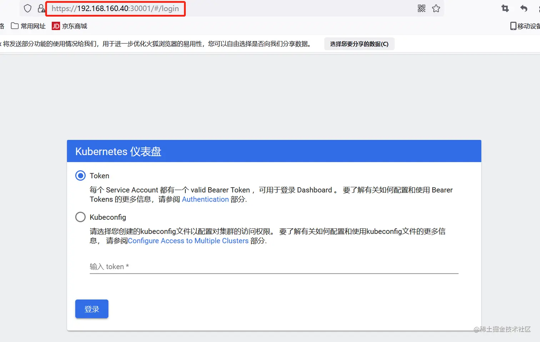Select the Token radio button
Viewport: 540px width, 342px height.
(x=80, y=175)
